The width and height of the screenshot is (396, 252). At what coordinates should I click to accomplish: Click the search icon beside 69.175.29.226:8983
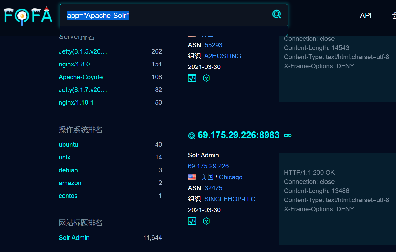(x=191, y=136)
